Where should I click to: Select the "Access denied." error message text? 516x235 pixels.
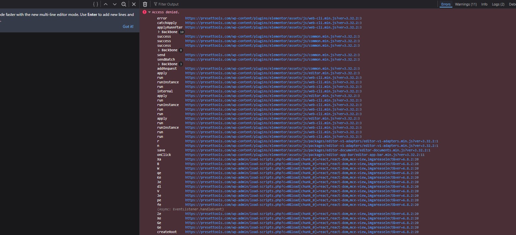165,12
